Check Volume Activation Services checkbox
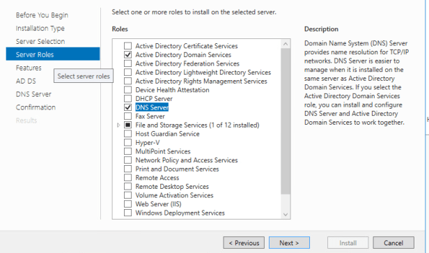 127,195
